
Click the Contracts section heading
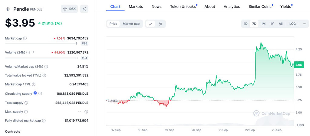(x=12, y=131)
